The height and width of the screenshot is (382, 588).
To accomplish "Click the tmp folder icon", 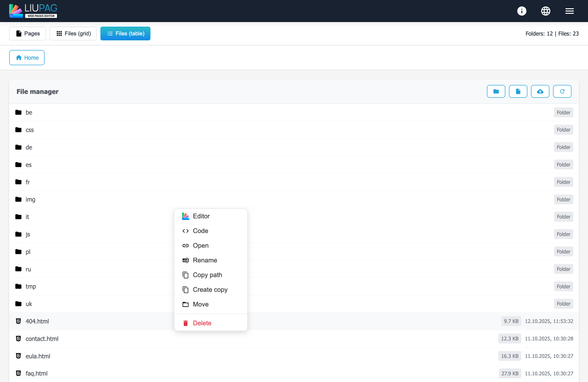I will (x=18, y=286).
